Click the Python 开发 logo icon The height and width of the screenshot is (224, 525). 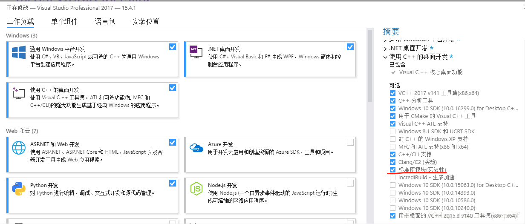pyautogui.click(x=19, y=188)
